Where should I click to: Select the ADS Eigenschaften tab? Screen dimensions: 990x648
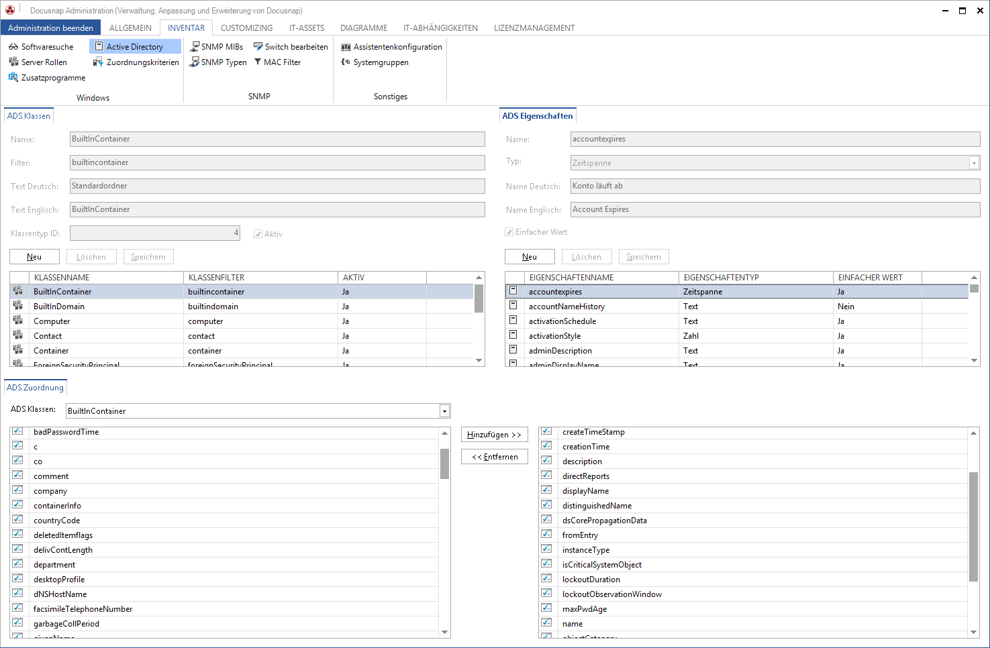(538, 116)
